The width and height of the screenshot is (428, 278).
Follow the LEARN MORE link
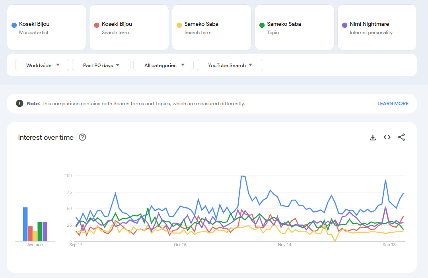click(393, 104)
